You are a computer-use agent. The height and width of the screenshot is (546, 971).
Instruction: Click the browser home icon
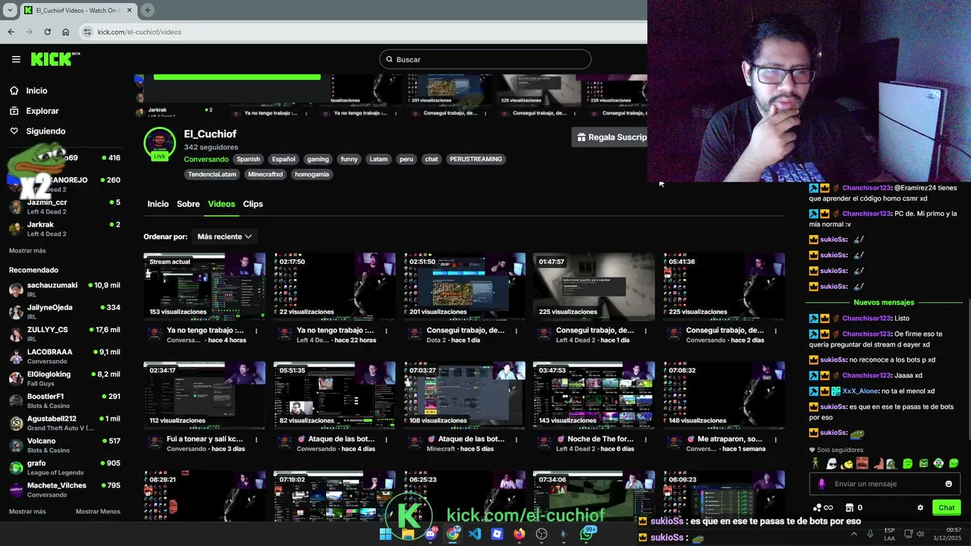coord(65,32)
